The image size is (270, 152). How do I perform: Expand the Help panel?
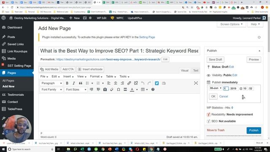click(255, 24)
